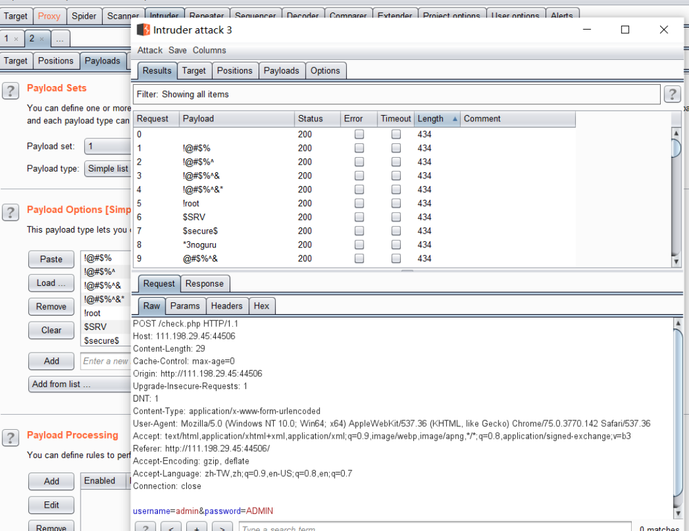Image resolution: width=689 pixels, height=531 pixels.
Task: Open new Intruder tab with ... tab
Action: tap(60, 39)
